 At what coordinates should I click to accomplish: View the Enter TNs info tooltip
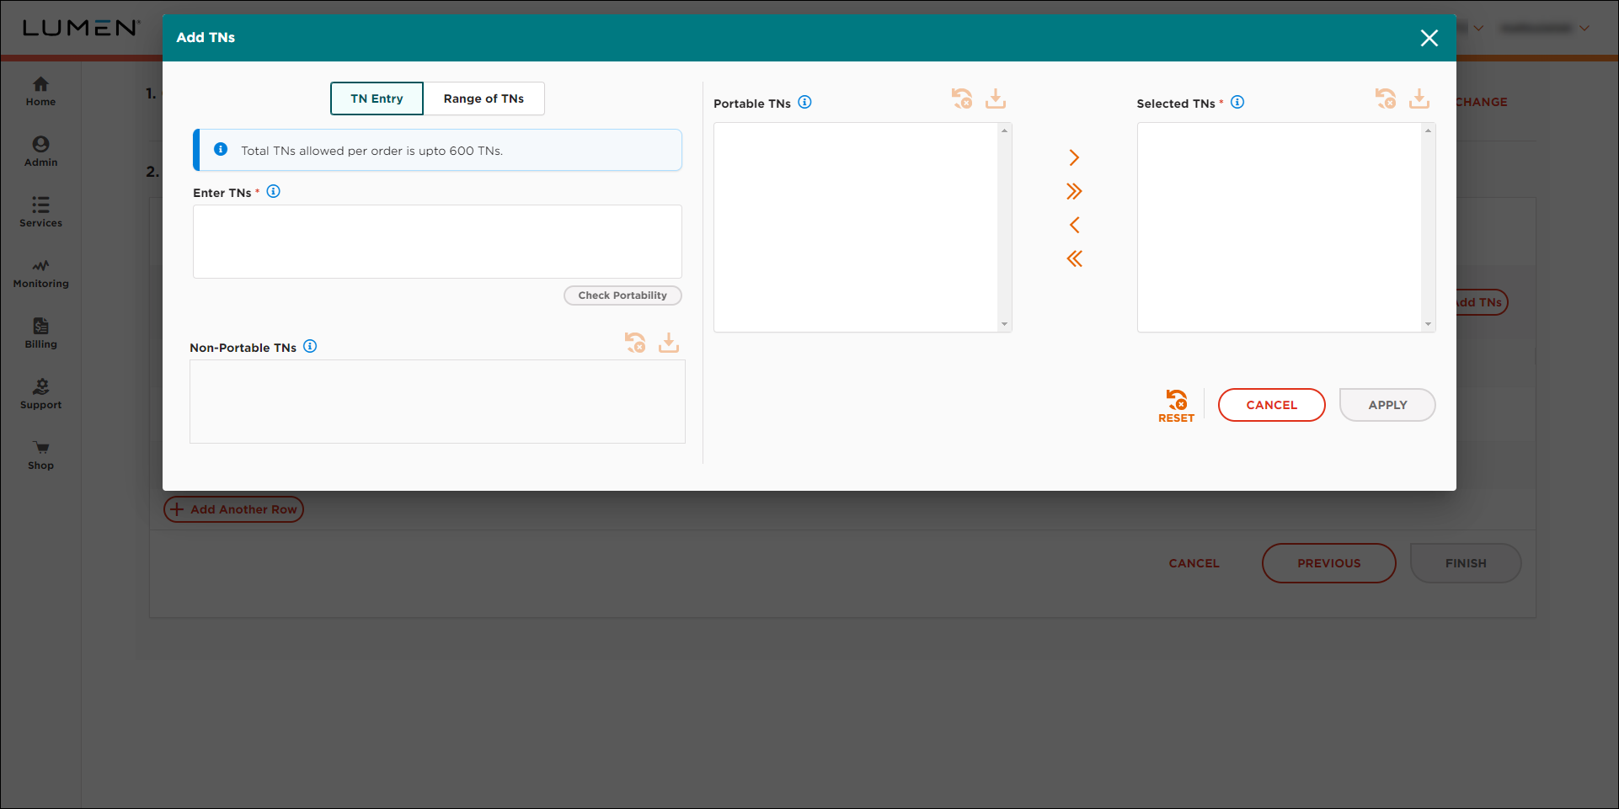(x=273, y=191)
